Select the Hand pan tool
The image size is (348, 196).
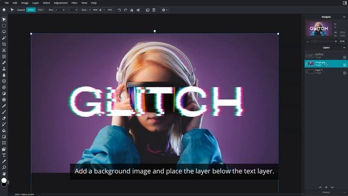point(4,174)
